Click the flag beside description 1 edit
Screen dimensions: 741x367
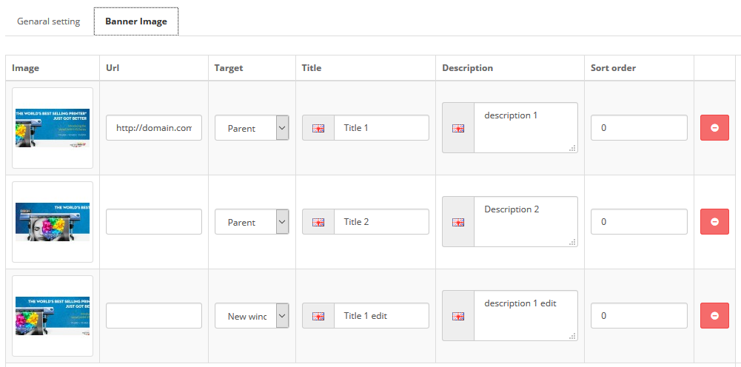(458, 316)
